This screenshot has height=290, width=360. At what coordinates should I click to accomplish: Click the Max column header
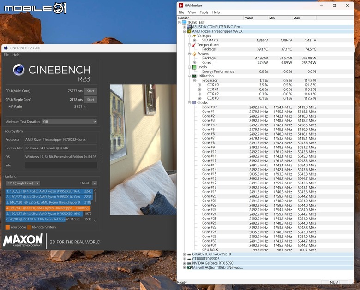304,18
